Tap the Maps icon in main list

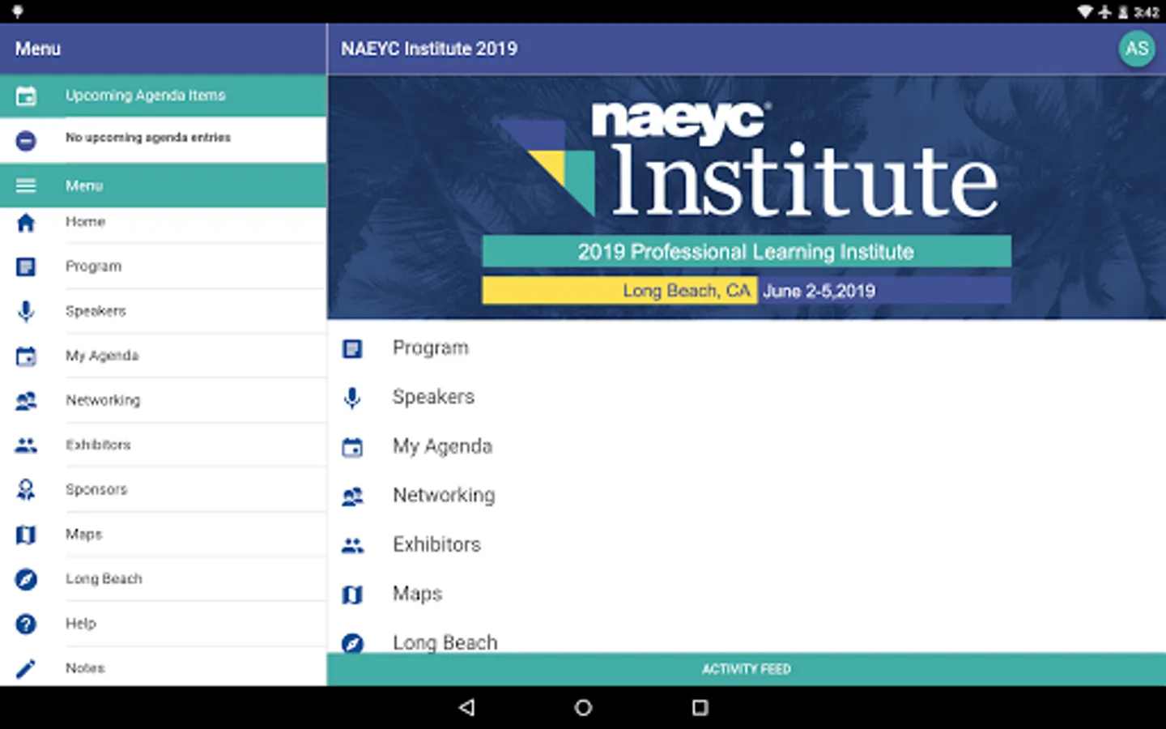352,595
